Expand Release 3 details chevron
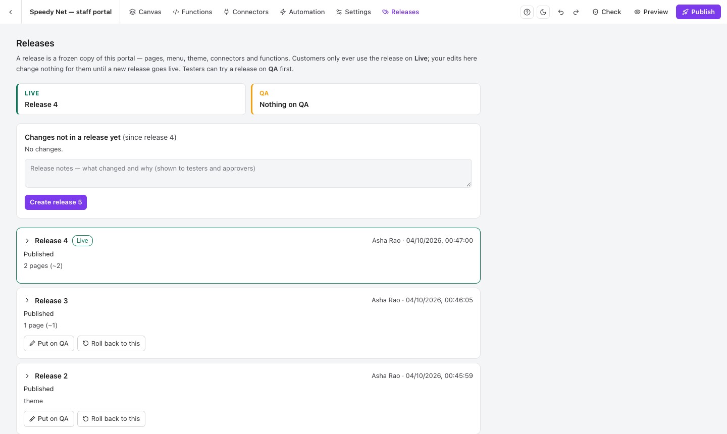727x434 pixels. (27, 301)
